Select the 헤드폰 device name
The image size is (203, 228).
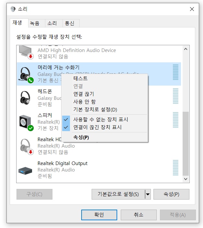[45, 91]
